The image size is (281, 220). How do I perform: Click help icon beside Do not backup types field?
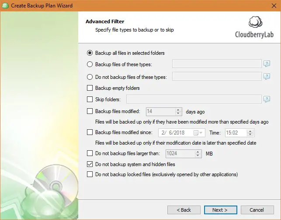[x=267, y=76]
